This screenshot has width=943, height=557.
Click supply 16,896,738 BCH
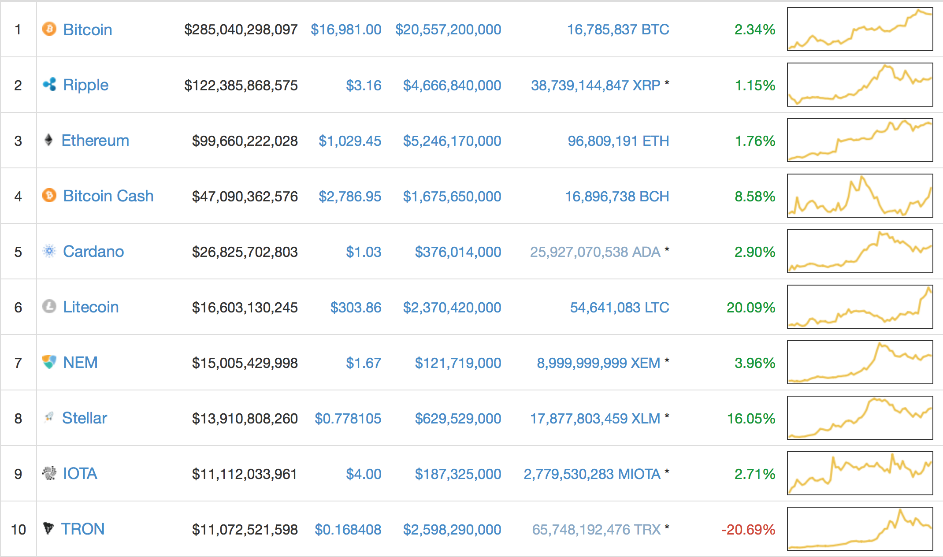tap(617, 197)
